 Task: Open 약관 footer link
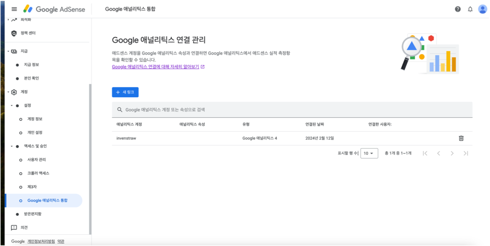pyautogui.click(x=61, y=241)
